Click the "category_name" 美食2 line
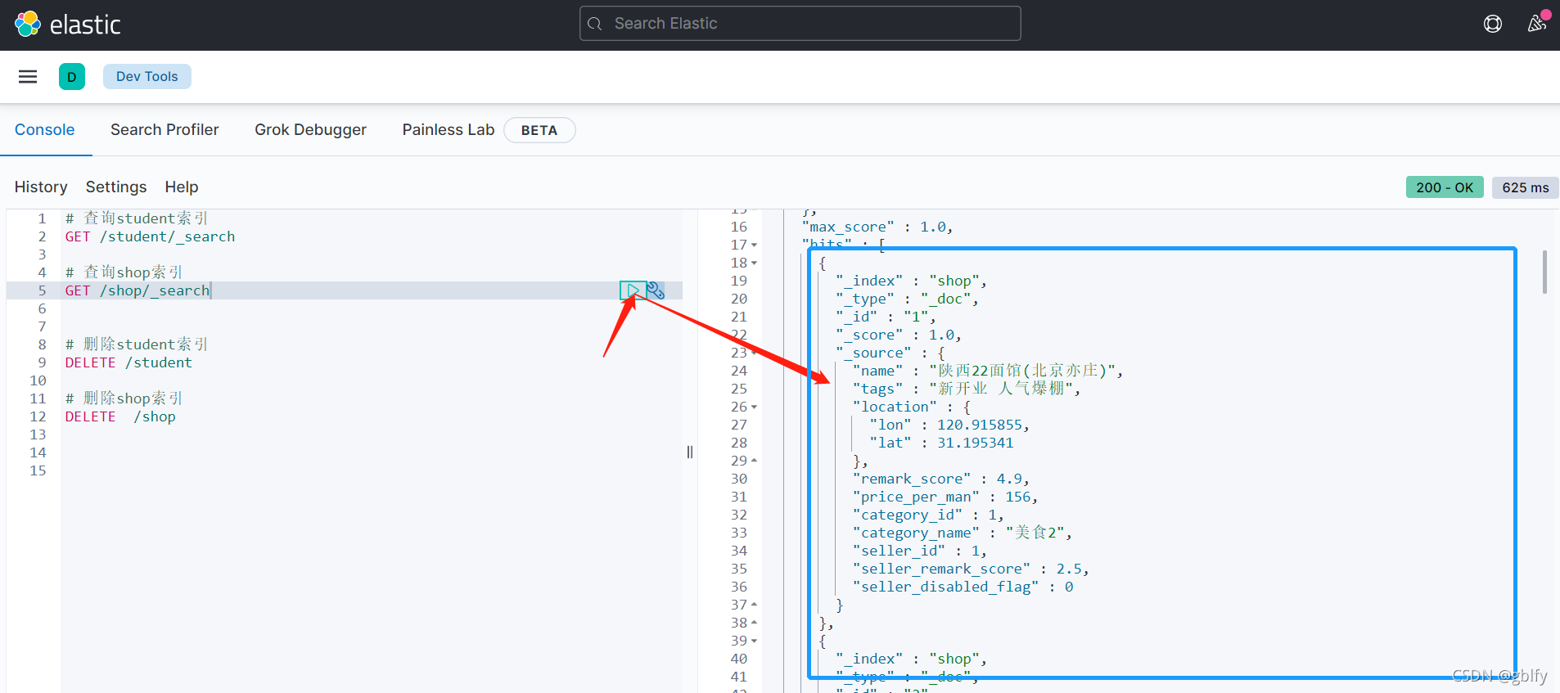The image size is (1560, 693). 963,533
